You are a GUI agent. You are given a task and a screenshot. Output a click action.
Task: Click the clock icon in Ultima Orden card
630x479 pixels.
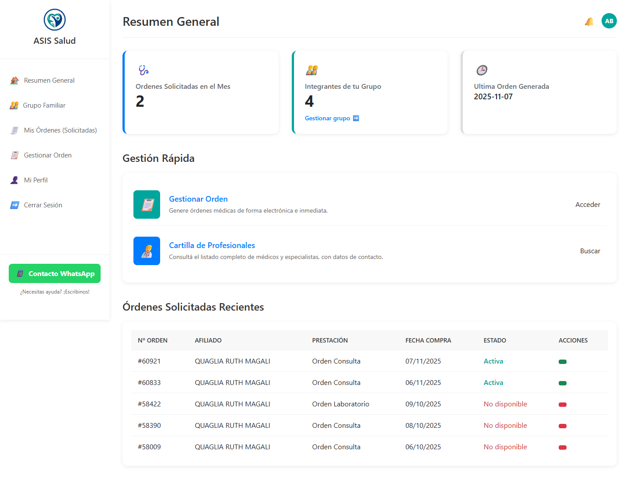coord(482,70)
